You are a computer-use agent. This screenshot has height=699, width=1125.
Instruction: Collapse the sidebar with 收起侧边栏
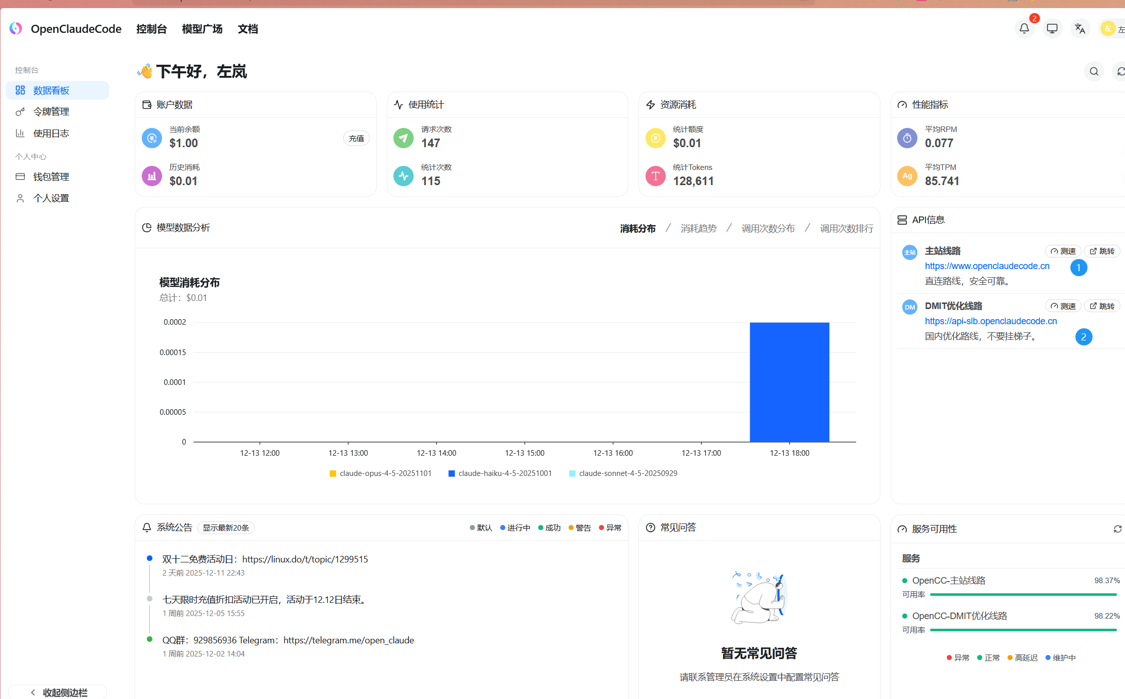pyautogui.click(x=58, y=692)
